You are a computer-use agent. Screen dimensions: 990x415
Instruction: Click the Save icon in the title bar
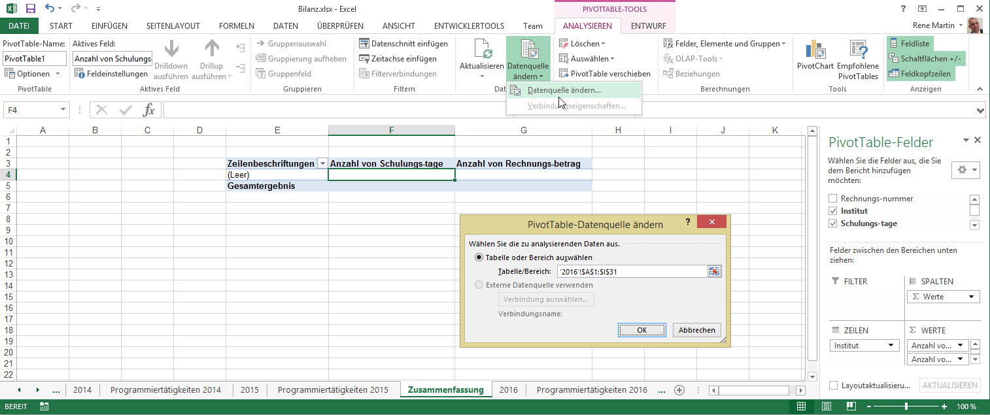point(30,9)
